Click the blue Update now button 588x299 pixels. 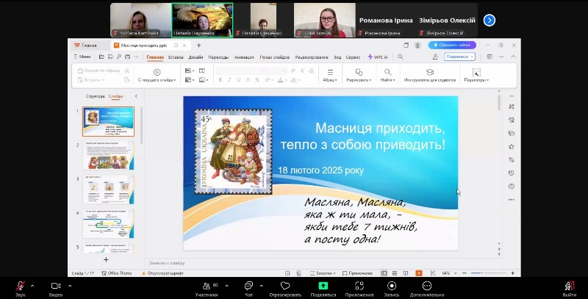pyautogui.click(x=453, y=45)
